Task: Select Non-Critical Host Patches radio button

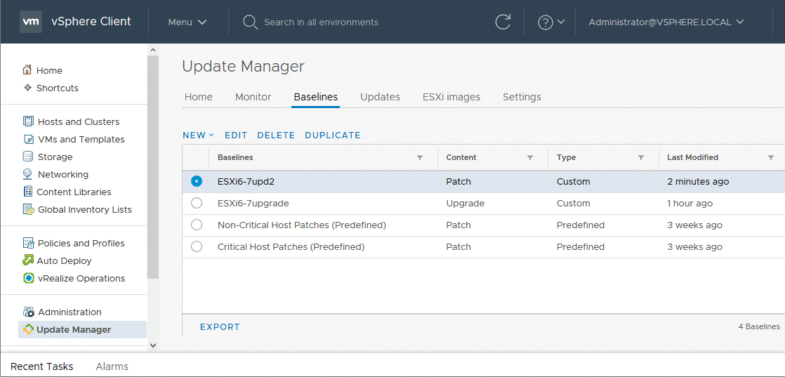Action: click(x=197, y=225)
